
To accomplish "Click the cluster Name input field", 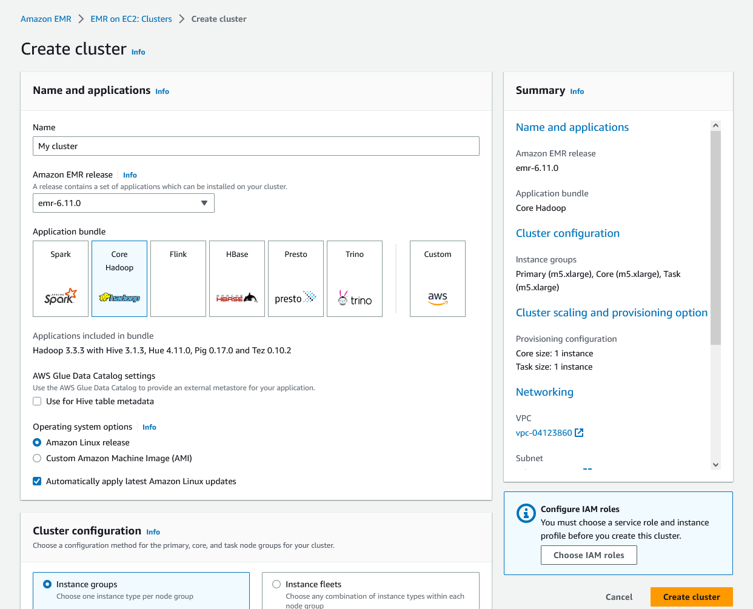I will click(x=256, y=146).
